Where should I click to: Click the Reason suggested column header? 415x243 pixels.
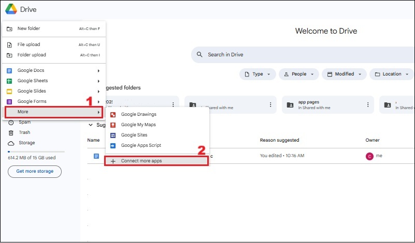279,140
